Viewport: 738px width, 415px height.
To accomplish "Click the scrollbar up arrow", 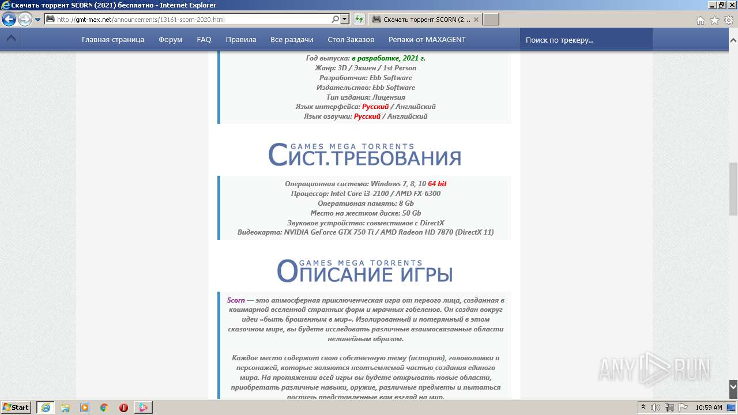I will [733, 40].
